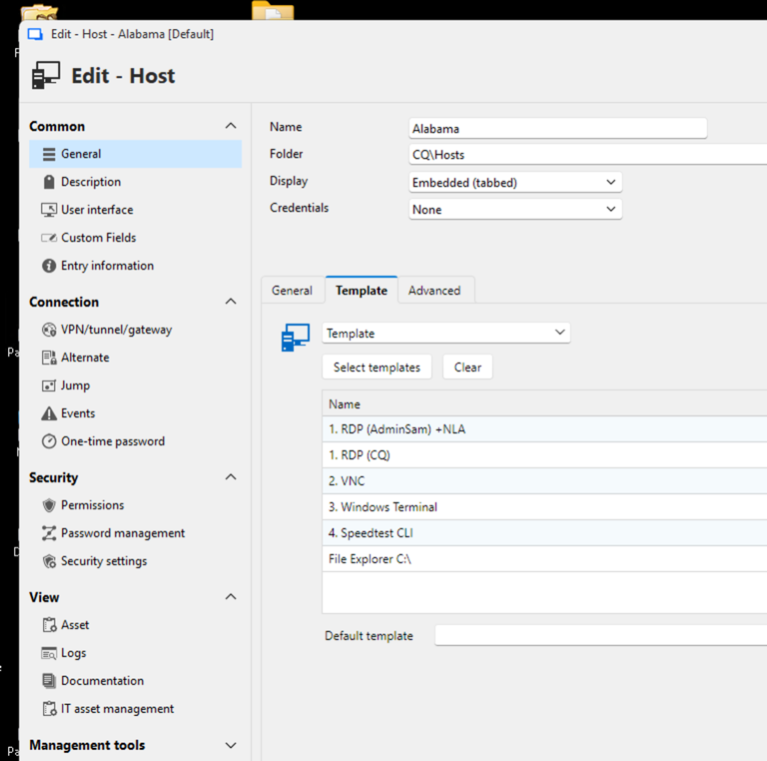Image resolution: width=767 pixels, height=761 pixels.
Task: Click the desktop folder icon above the window
Action: [x=273, y=10]
